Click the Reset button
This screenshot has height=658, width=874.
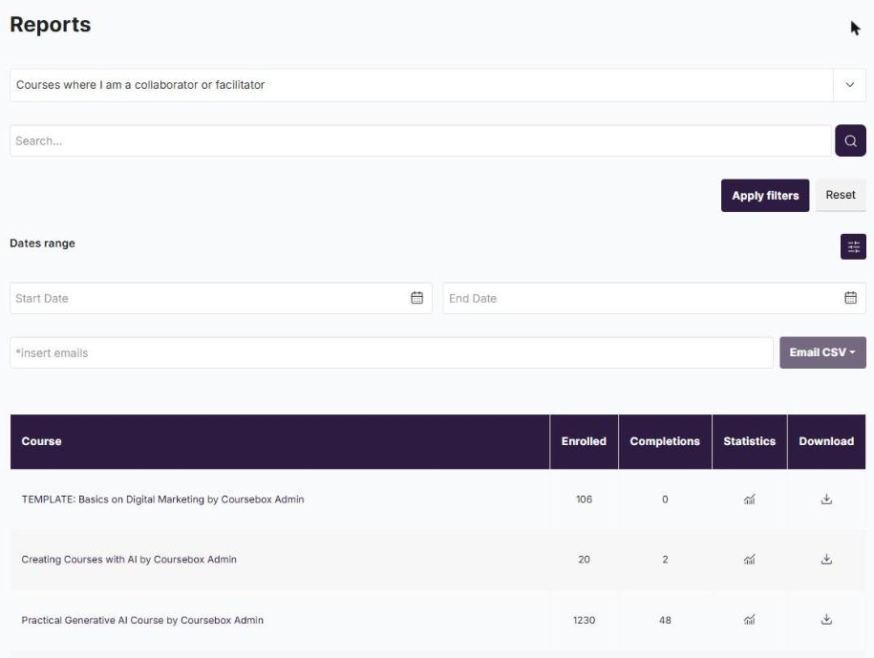click(840, 195)
